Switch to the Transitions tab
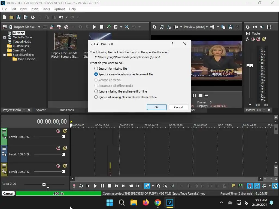Viewport: 279px width, 209px height. tap(66, 110)
